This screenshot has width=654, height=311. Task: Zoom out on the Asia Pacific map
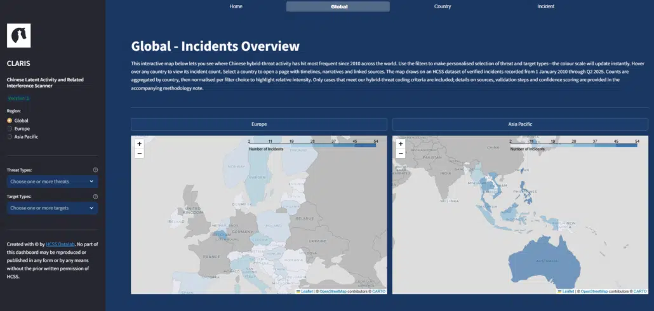(401, 154)
